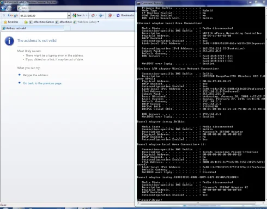Open the Google search box history dropdown arrow
Screen dimensions: 267x209
[x=69, y=16]
